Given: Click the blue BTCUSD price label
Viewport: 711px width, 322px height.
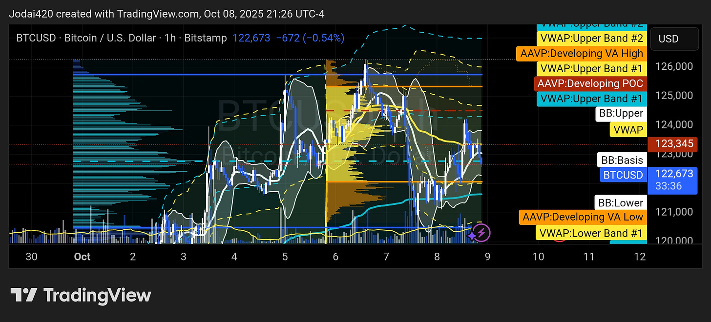Looking at the screenshot, I should coord(623,175).
